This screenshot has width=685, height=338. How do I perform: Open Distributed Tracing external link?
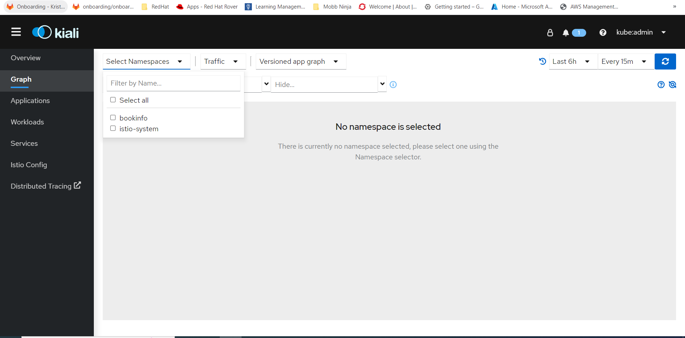point(46,186)
